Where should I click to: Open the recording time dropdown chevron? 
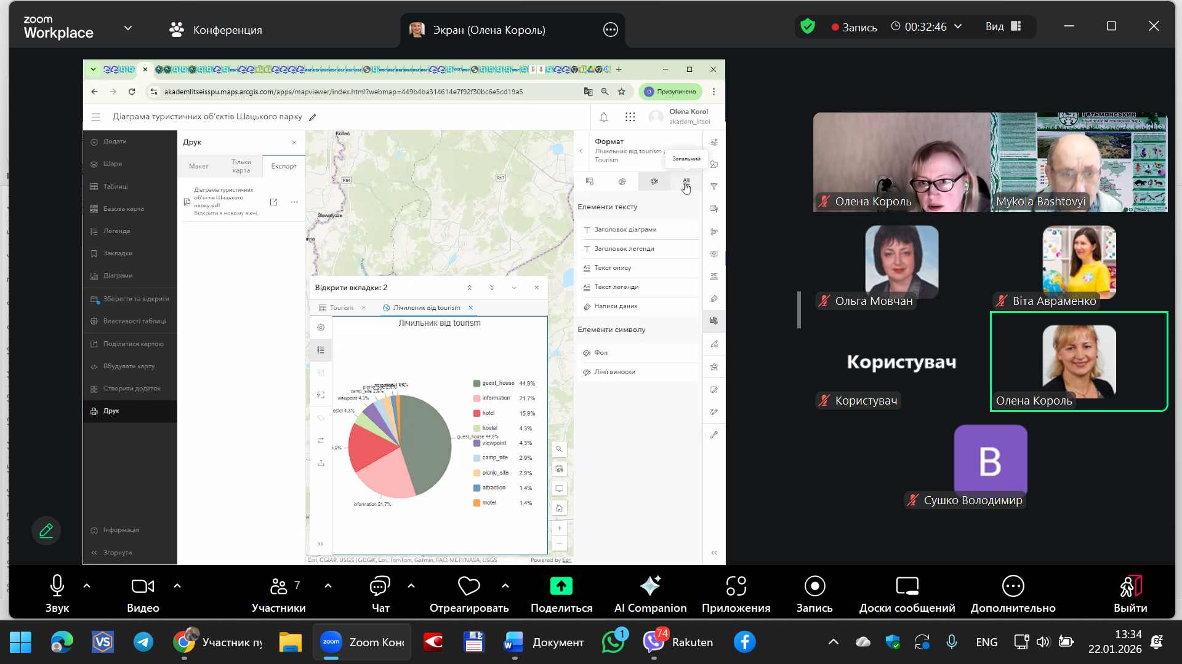pos(958,26)
